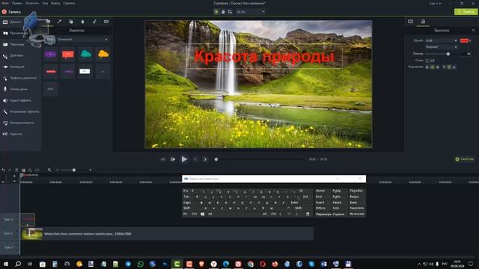The image size is (479, 269).
Task: Reset callout properties with circular arrow icon
Action: [473, 31]
